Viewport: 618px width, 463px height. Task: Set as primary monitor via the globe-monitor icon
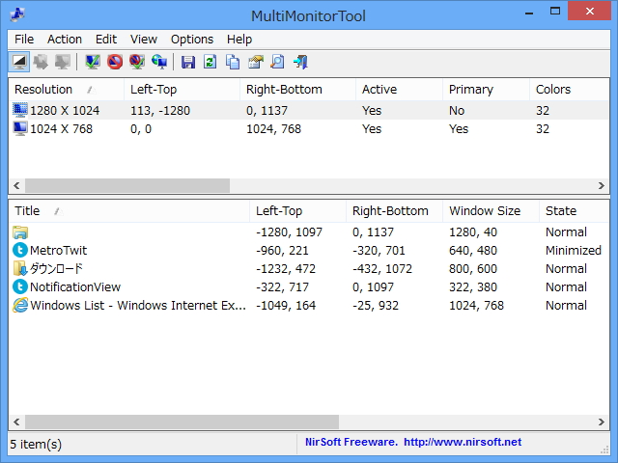pos(159,62)
